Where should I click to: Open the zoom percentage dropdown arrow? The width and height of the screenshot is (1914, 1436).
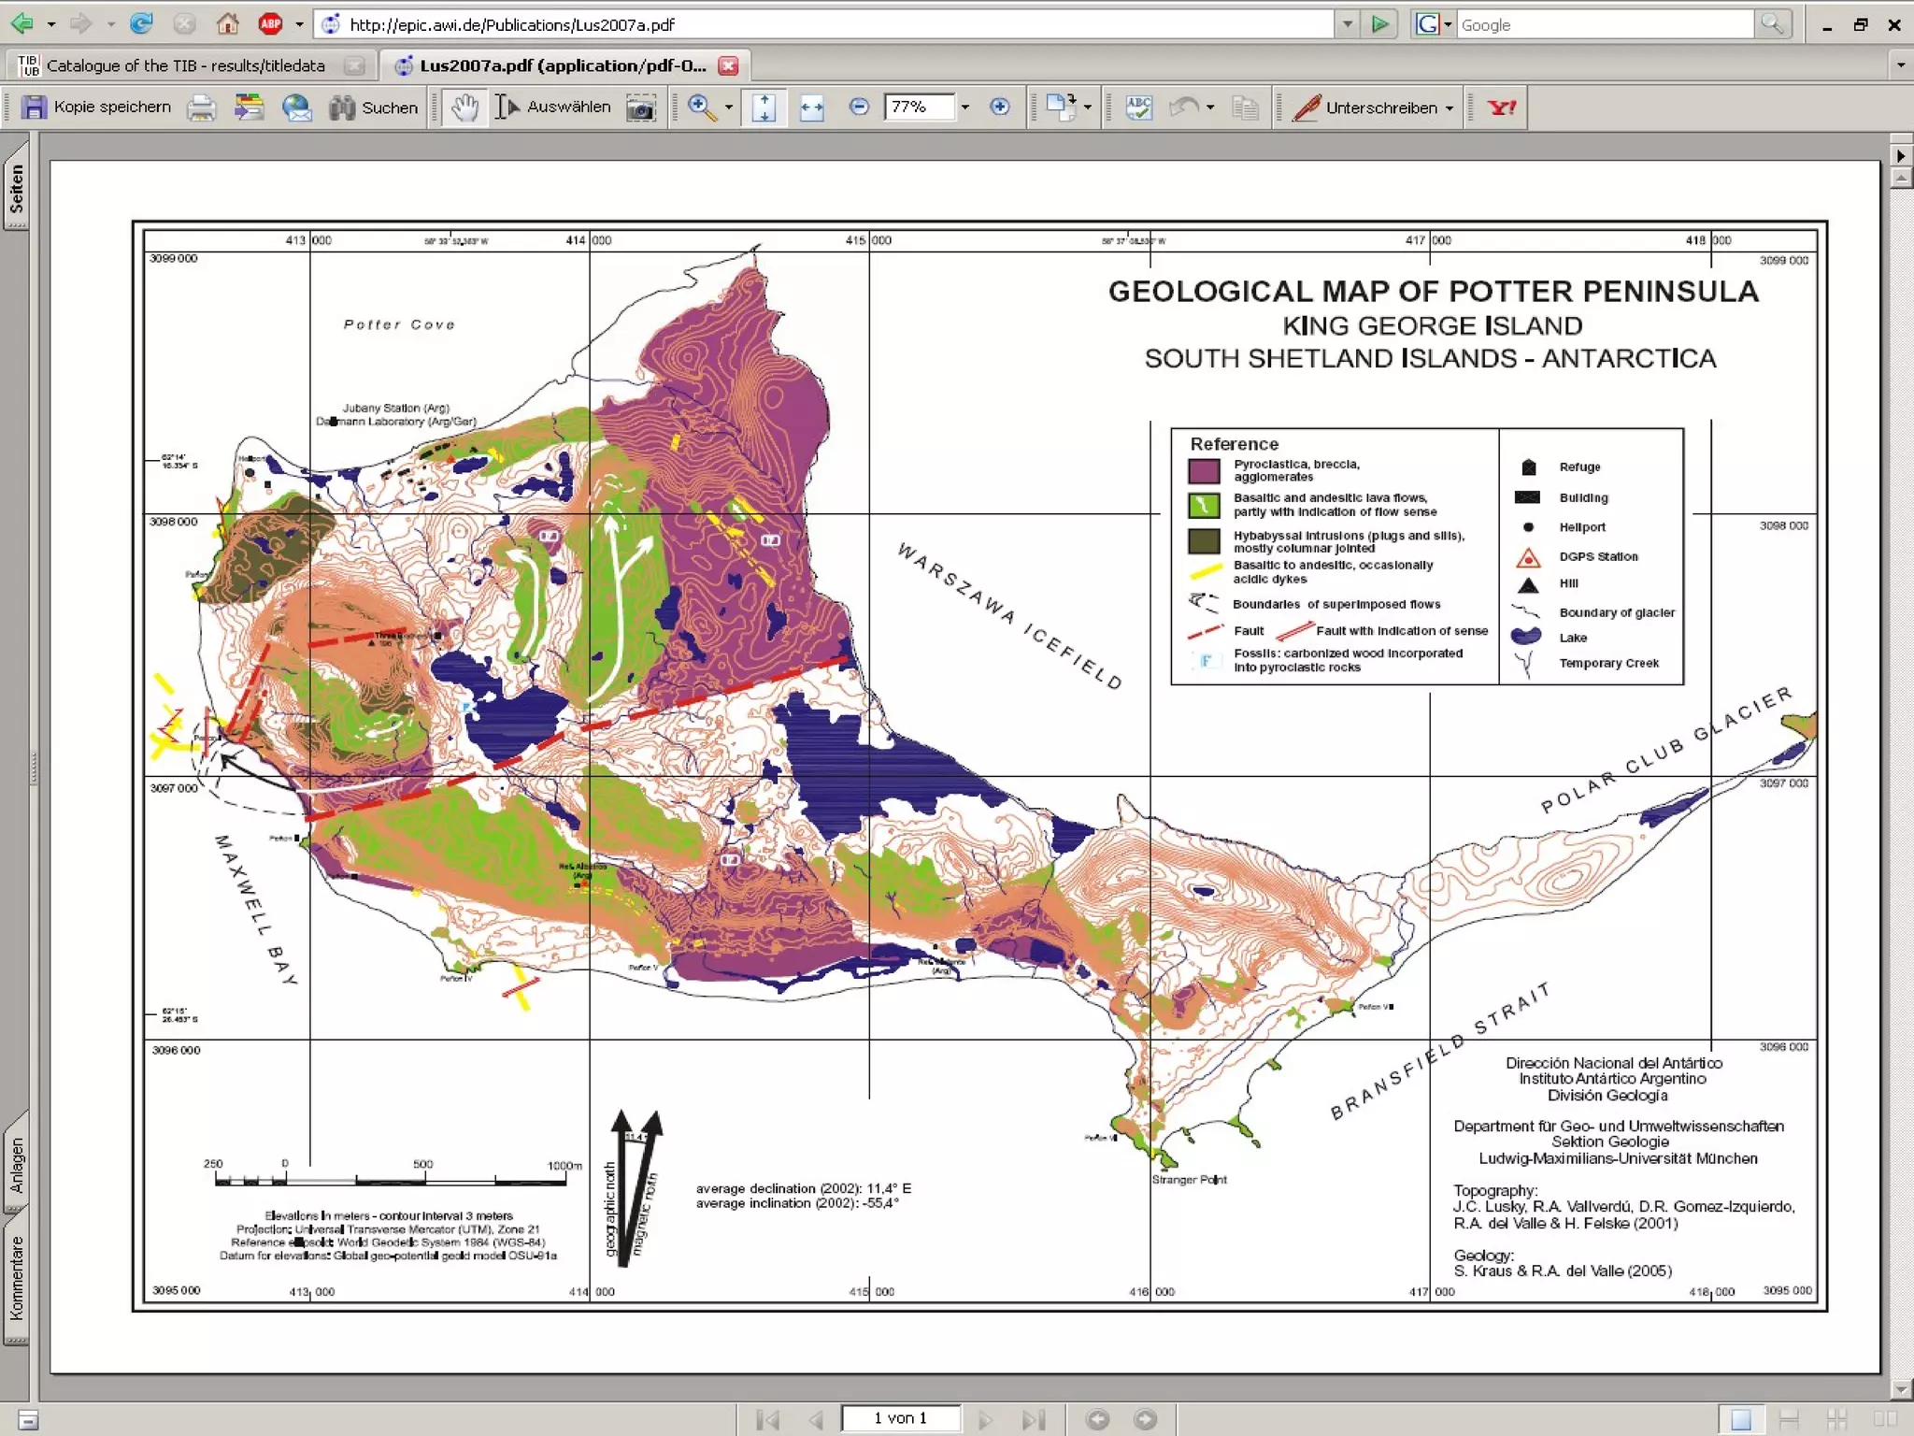tap(965, 108)
